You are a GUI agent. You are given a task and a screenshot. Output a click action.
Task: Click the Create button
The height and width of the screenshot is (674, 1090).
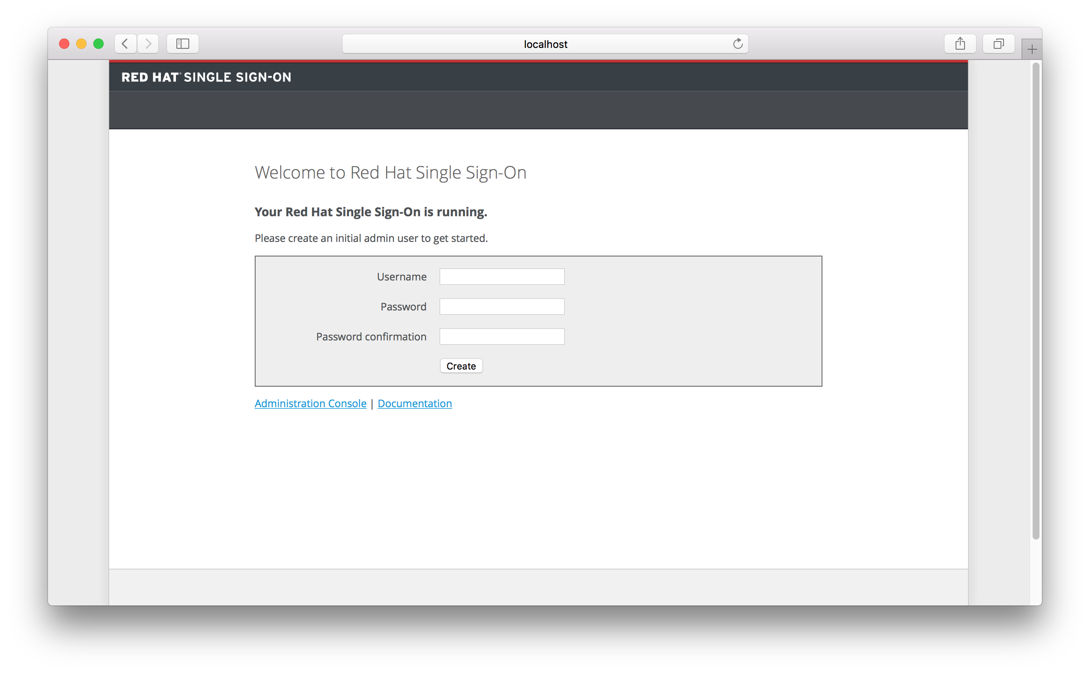click(461, 366)
